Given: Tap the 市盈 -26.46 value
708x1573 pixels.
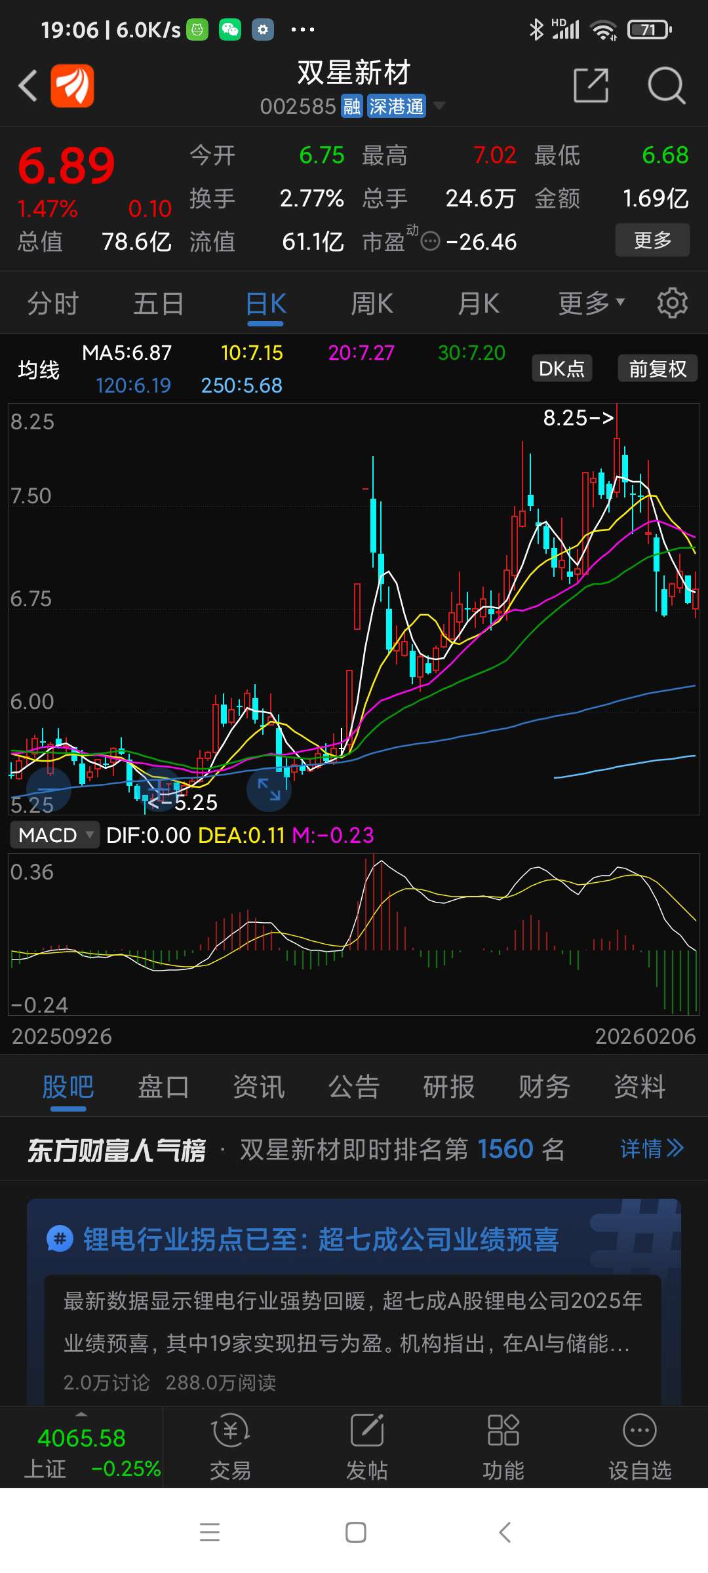Looking at the screenshot, I should pyautogui.click(x=481, y=242).
